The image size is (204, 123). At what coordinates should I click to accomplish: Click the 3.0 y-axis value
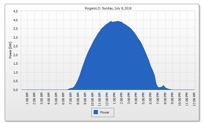coord(15,38)
